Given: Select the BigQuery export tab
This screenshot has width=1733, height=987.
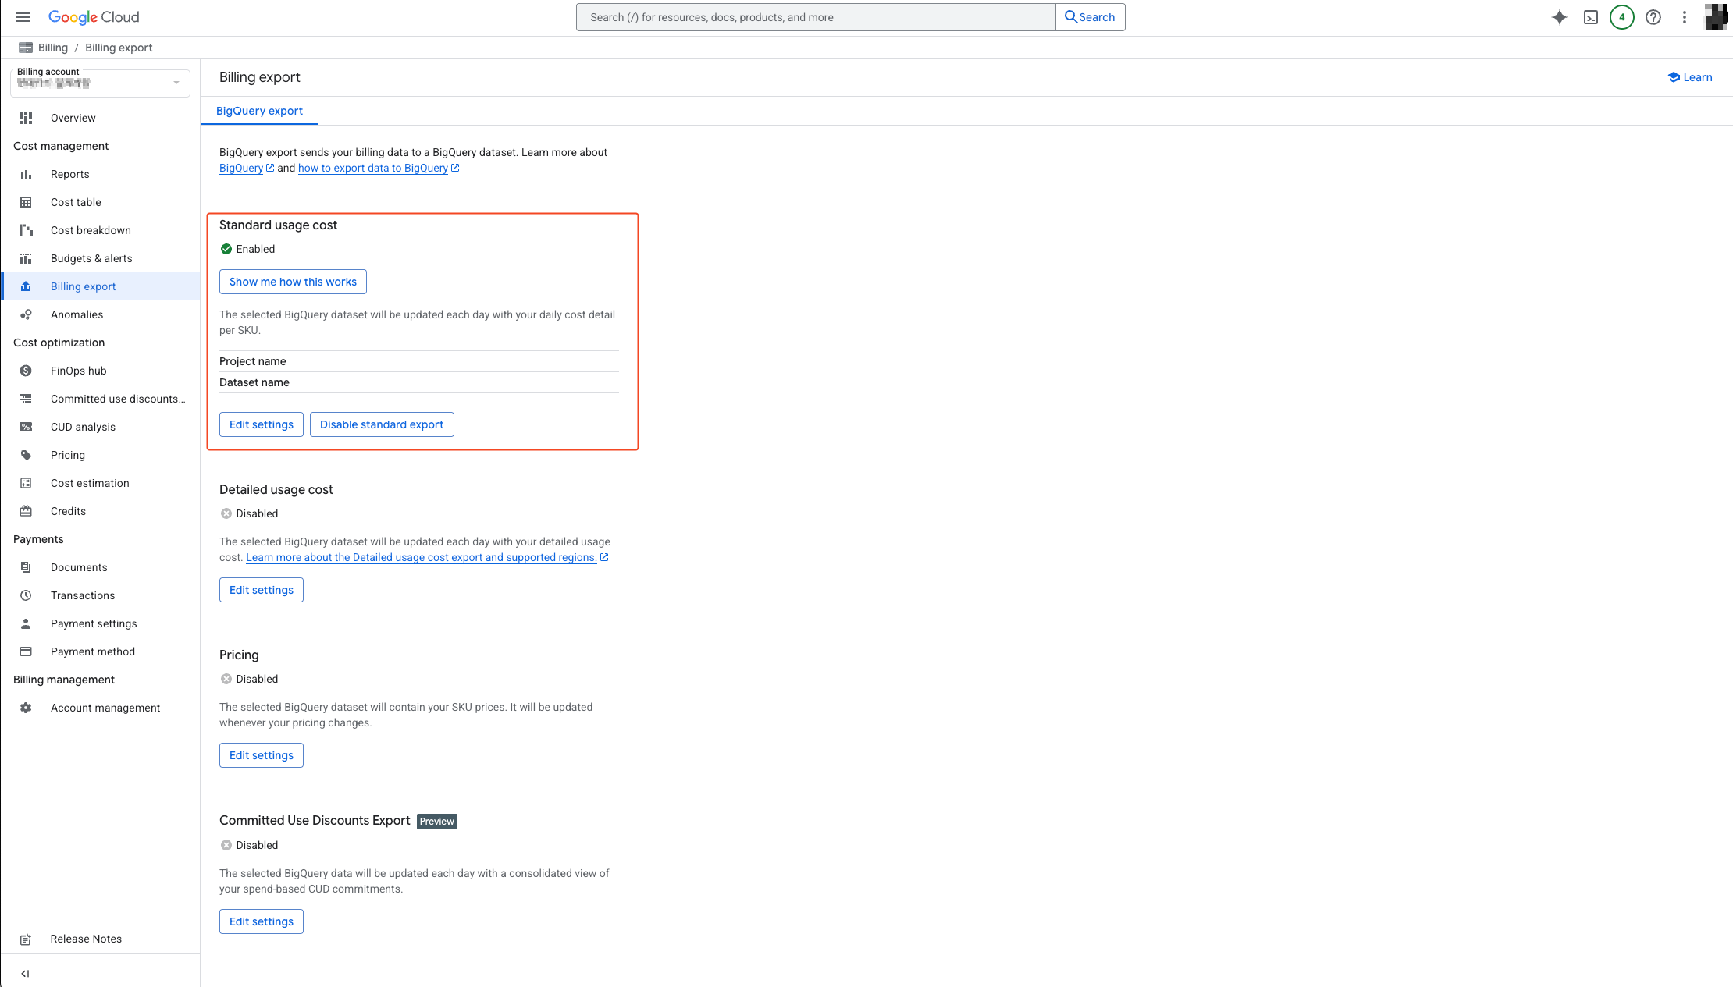Looking at the screenshot, I should pyautogui.click(x=259, y=111).
